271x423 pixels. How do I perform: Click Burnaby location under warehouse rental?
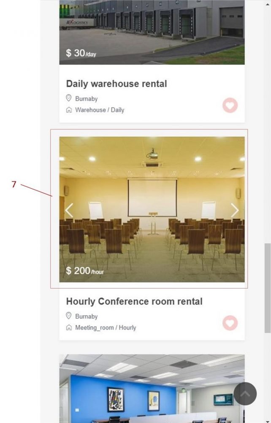click(x=87, y=99)
